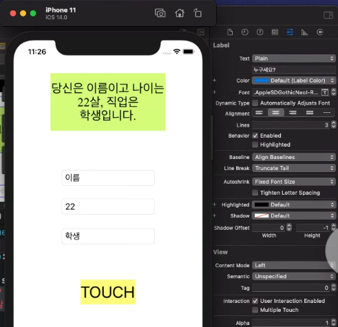
Task: Click the black Highlighted color swatch
Action: coord(262,204)
